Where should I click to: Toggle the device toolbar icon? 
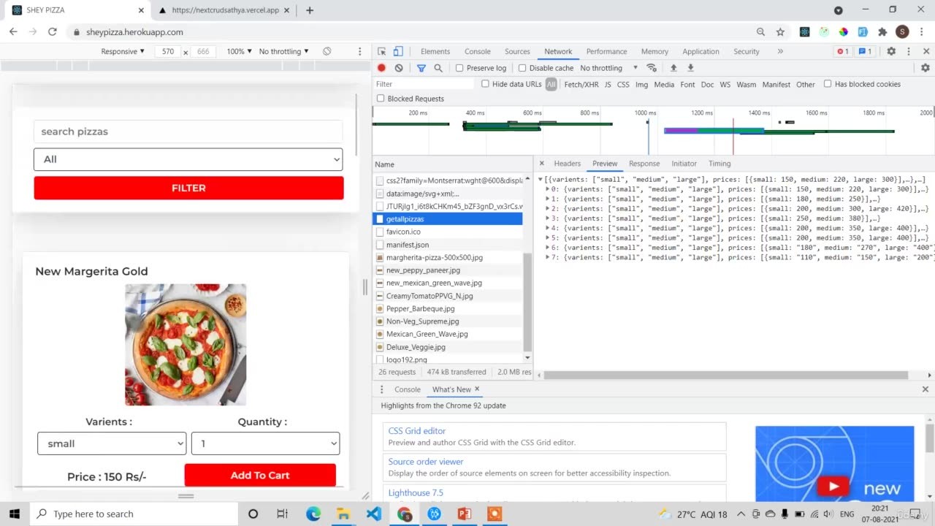pyautogui.click(x=398, y=51)
